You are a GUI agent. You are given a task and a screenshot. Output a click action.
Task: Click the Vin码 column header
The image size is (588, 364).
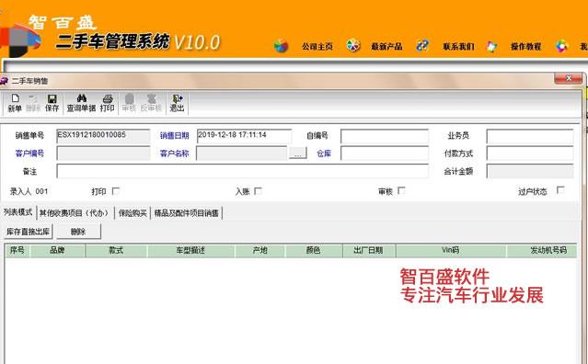point(450,251)
